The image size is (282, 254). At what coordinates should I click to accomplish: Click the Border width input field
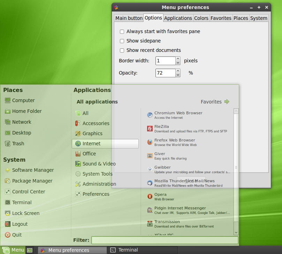point(166,61)
